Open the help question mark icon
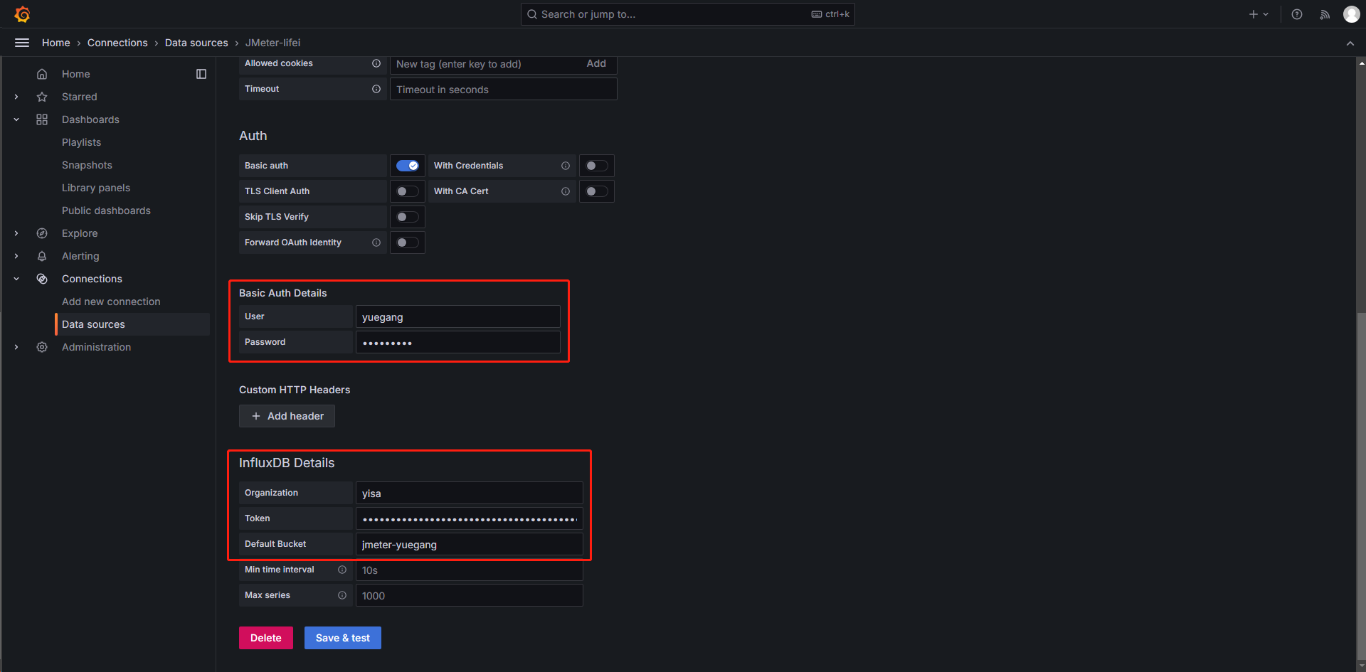Screen dimensions: 1366x672 click(x=1297, y=14)
